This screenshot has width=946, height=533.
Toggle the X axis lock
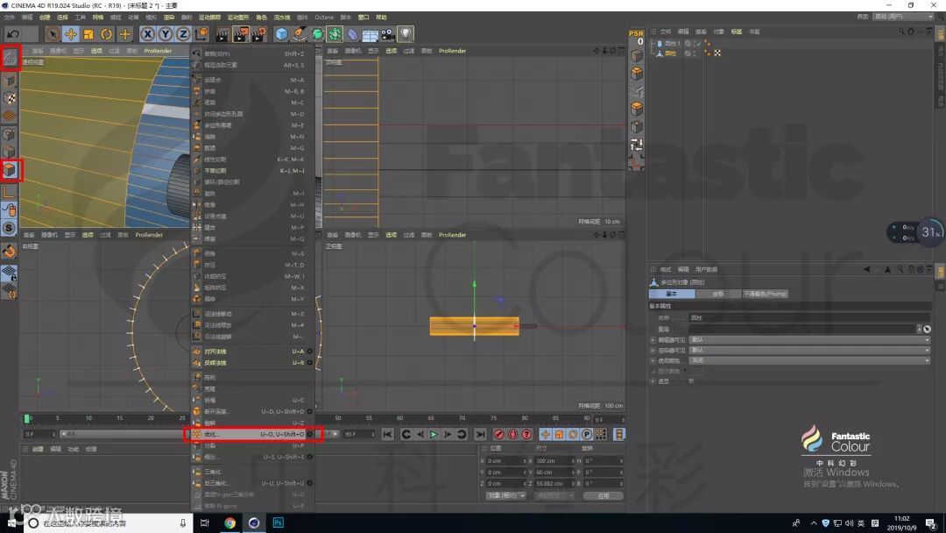[147, 34]
